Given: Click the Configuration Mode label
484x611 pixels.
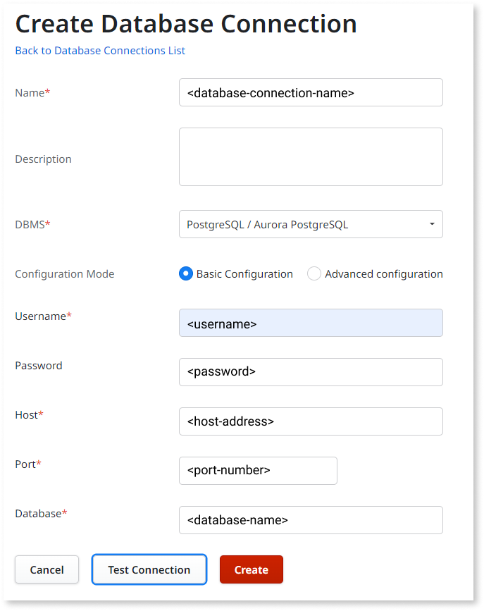Looking at the screenshot, I should tap(64, 273).
